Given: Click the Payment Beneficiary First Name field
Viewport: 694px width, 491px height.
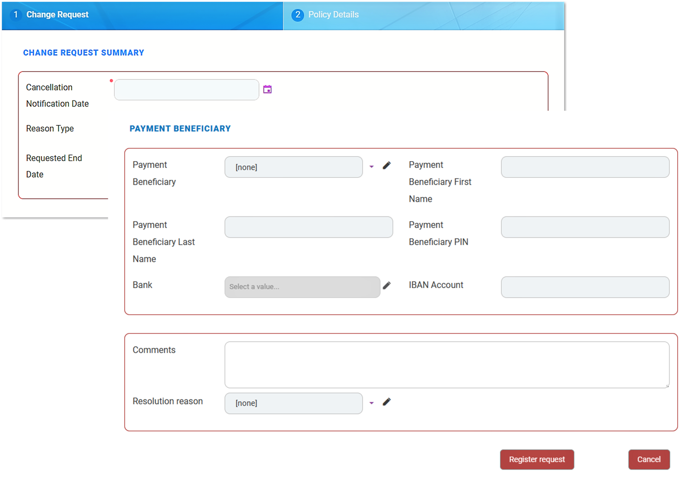Looking at the screenshot, I should pos(585,167).
